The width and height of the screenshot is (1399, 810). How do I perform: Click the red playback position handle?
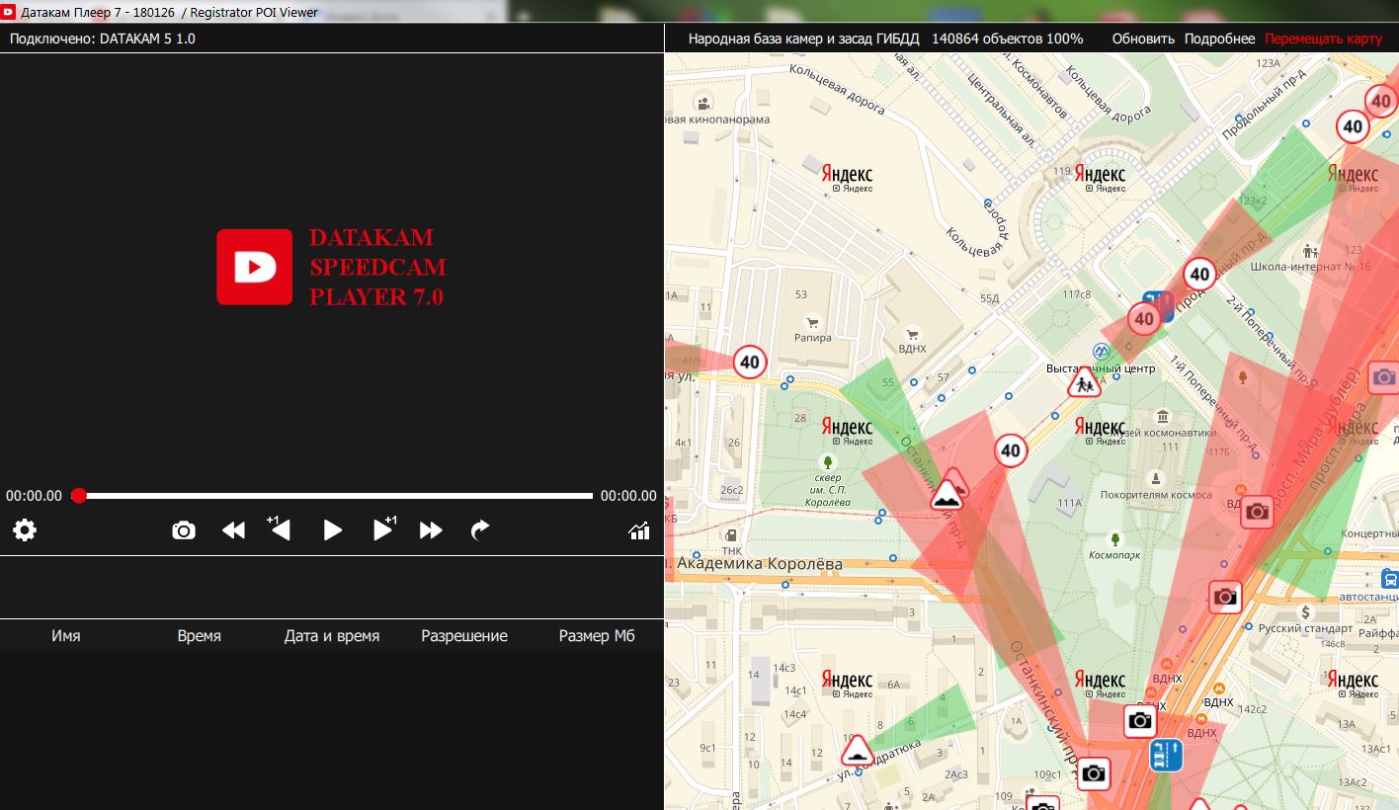click(79, 496)
